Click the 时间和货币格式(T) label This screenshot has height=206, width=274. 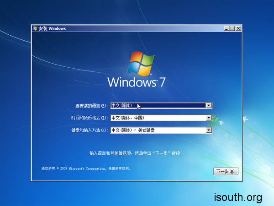click(x=90, y=118)
